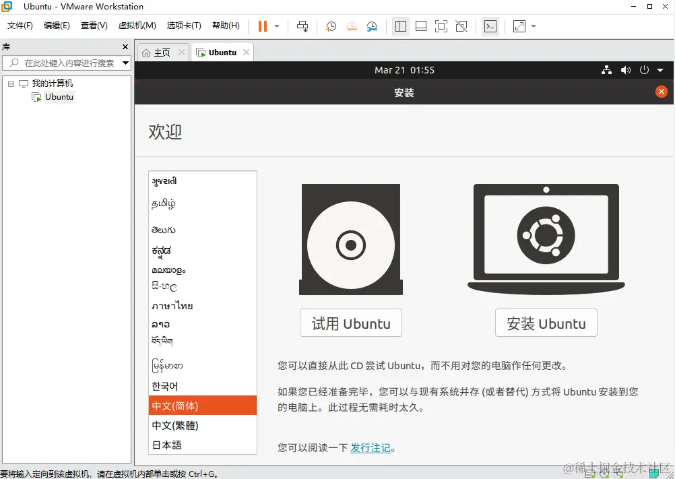Open the 选项卡(T) menu

coord(185,26)
